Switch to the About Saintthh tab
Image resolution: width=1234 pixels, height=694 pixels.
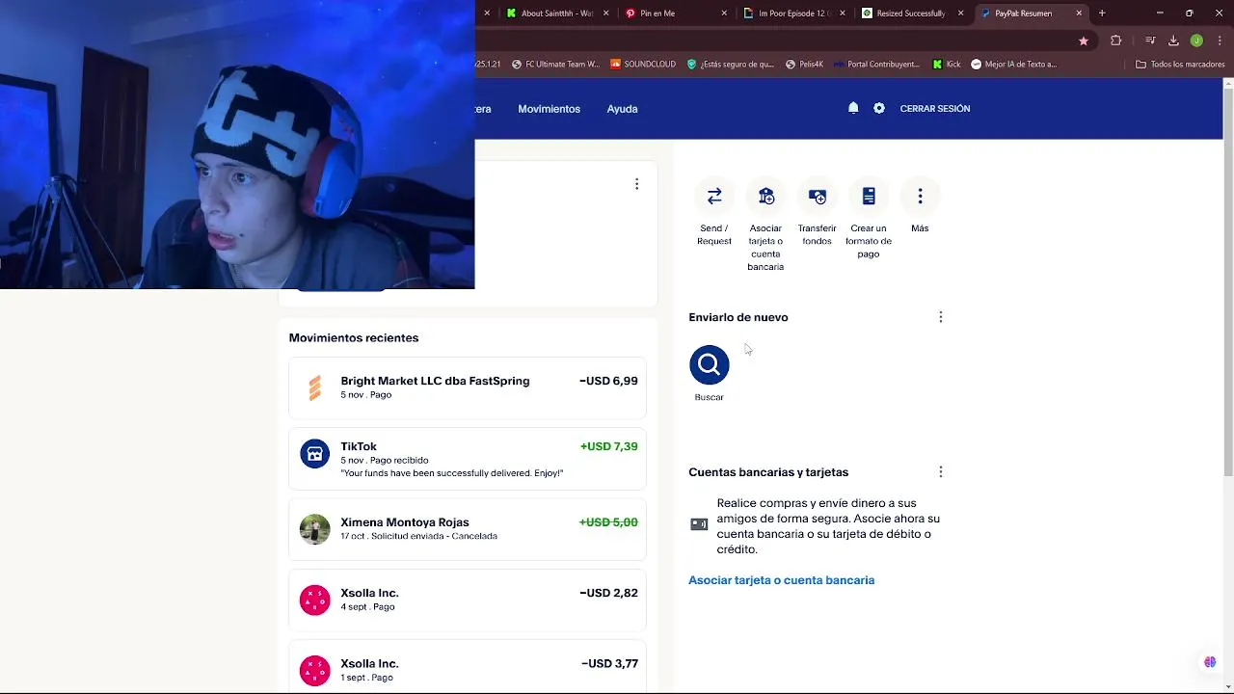[x=556, y=13]
